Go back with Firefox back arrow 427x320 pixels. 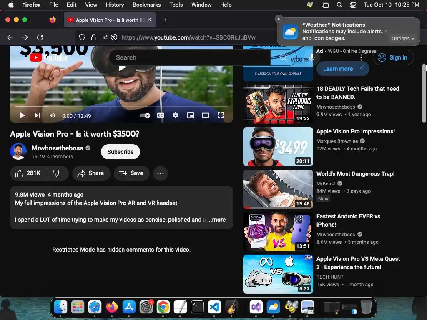[x=10, y=37]
